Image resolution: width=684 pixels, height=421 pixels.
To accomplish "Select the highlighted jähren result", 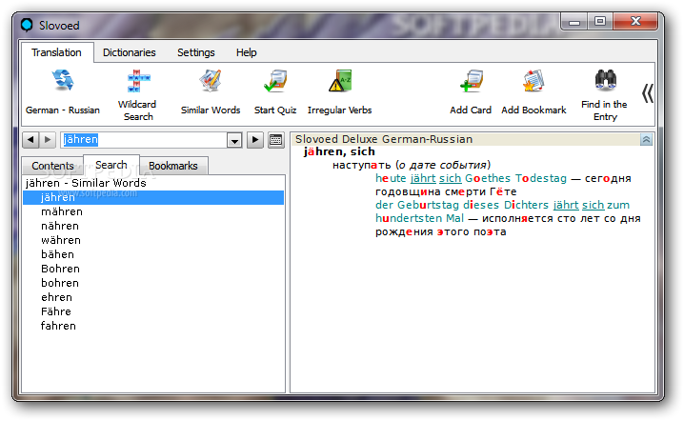I will [x=153, y=197].
